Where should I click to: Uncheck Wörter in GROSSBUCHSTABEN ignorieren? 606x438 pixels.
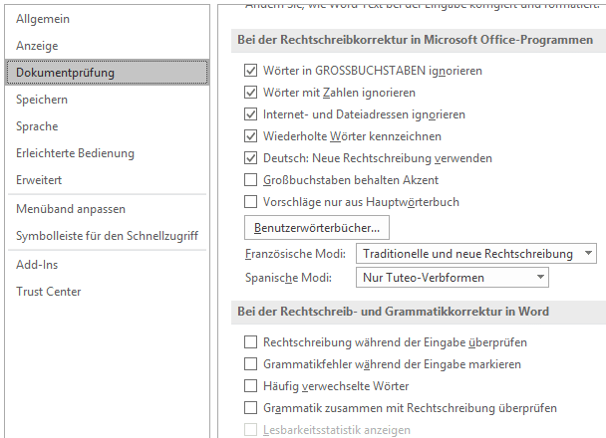250,71
